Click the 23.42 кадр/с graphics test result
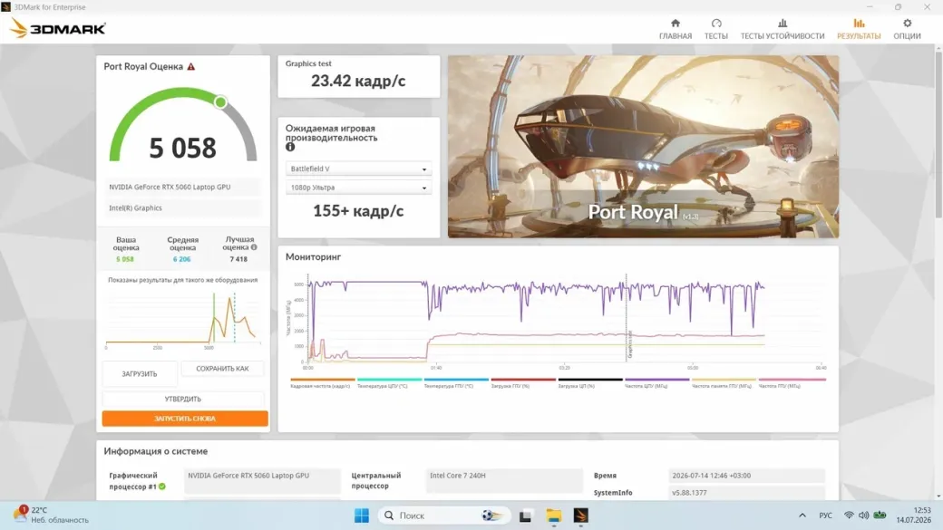The height and width of the screenshot is (530, 943). (x=358, y=81)
